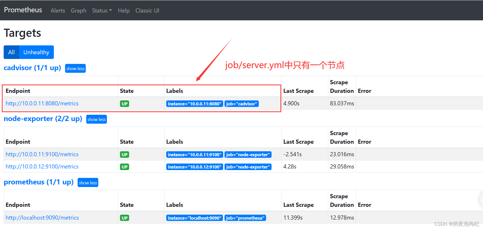
Task: Click label instance="10.0.0.12:9100"
Action: (x=195, y=167)
